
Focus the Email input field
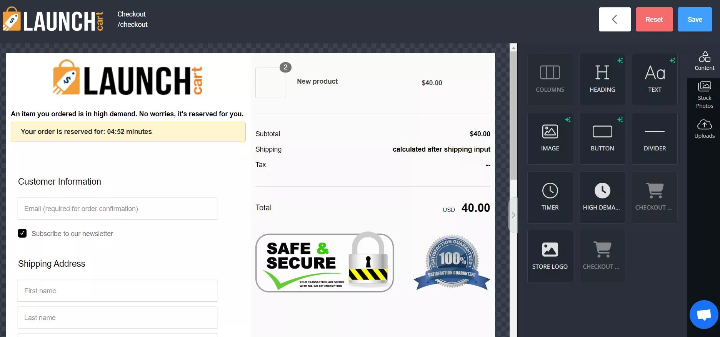pyautogui.click(x=117, y=209)
